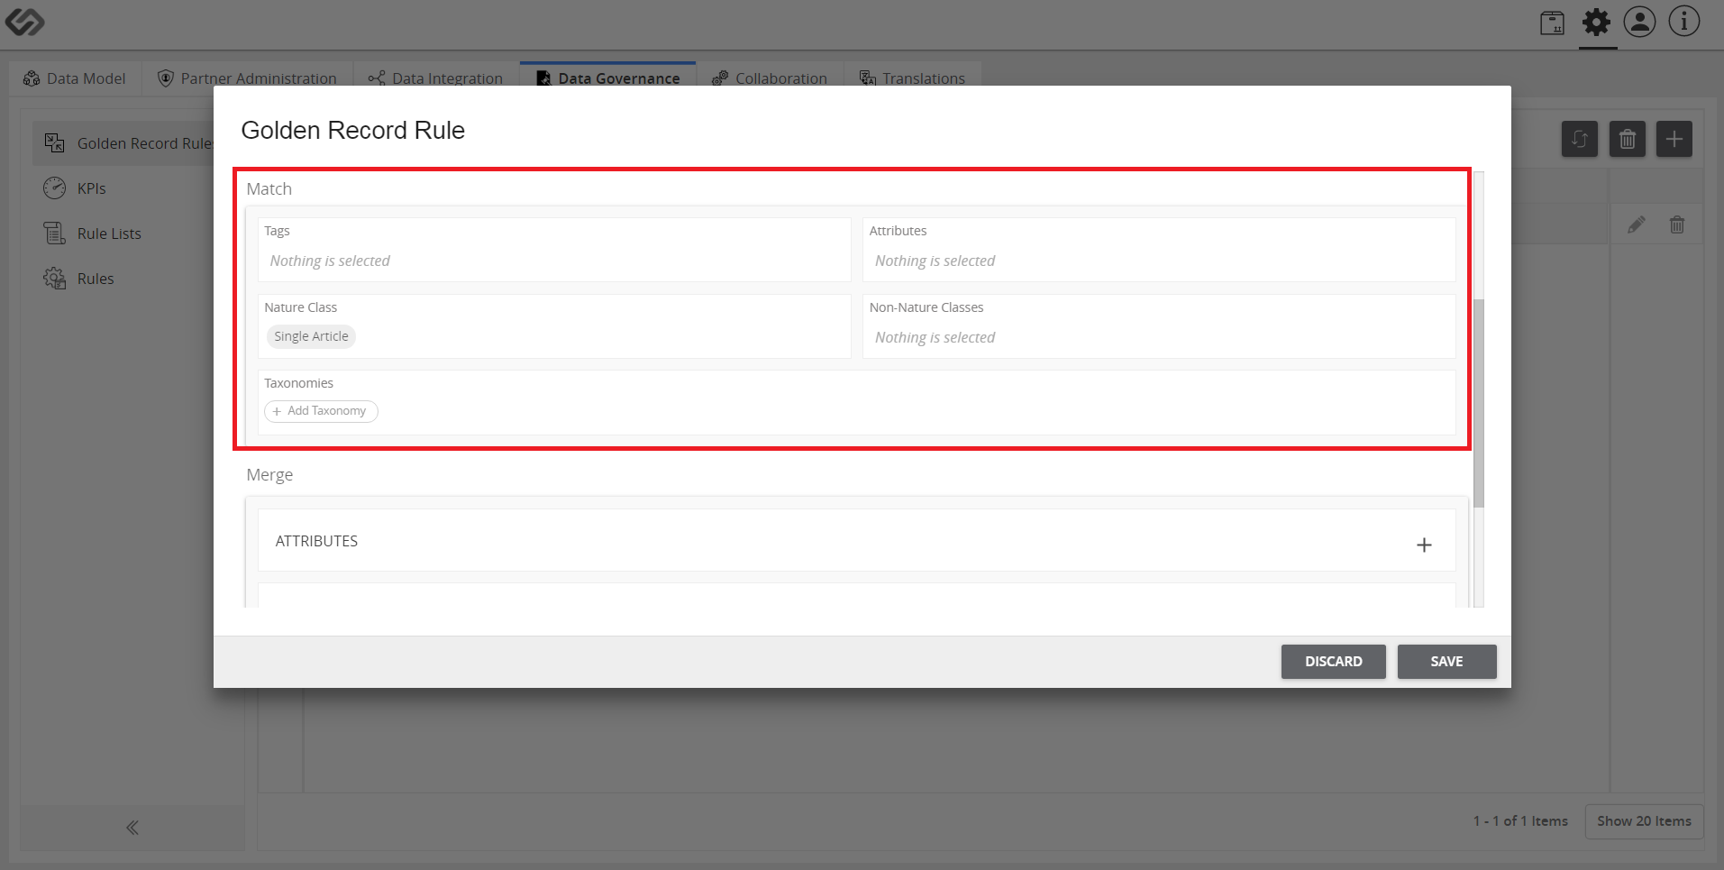Click the Rules gears icon
1724x870 pixels.
coord(54,278)
